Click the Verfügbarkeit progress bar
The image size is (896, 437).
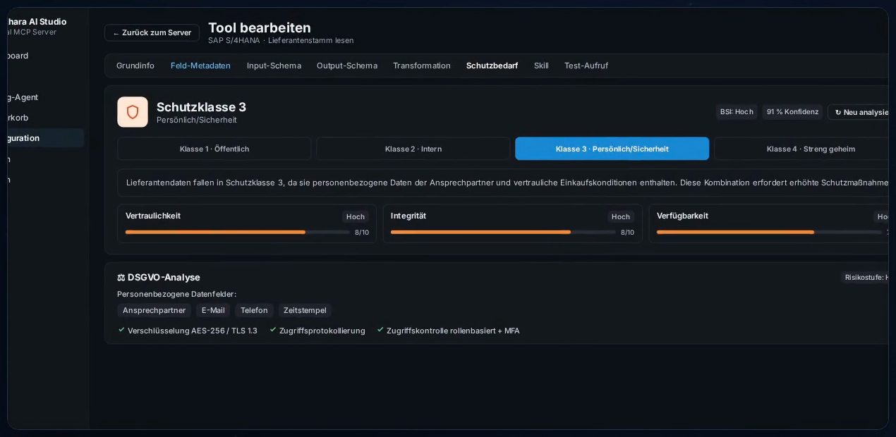[769, 232]
